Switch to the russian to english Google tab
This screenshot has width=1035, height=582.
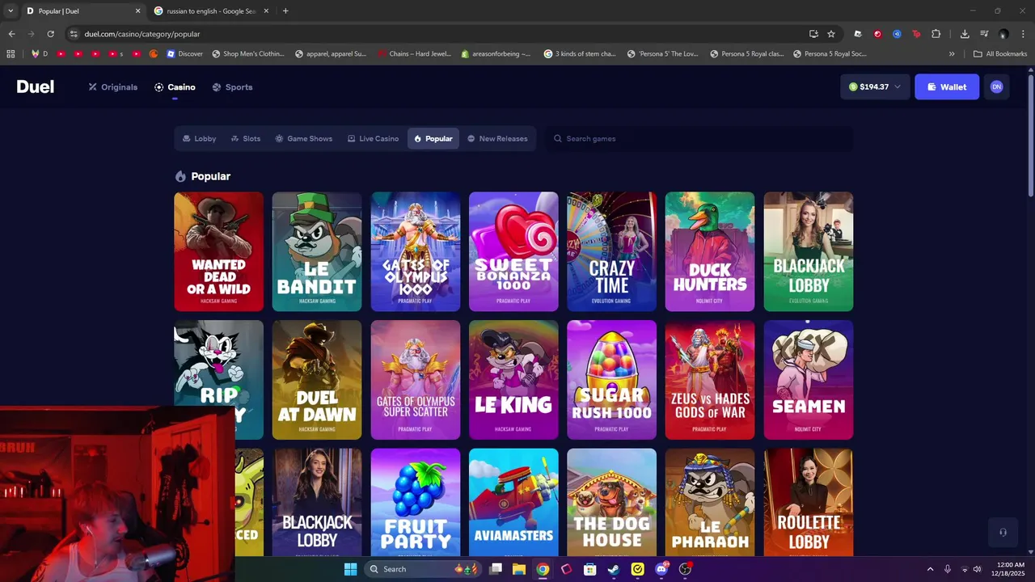coord(212,11)
